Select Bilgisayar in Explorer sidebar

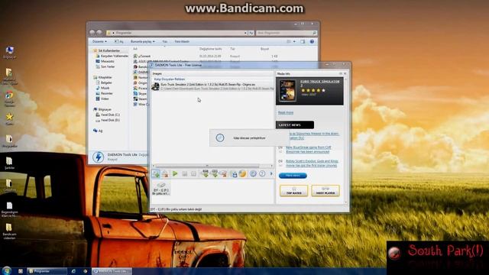click(x=102, y=109)
